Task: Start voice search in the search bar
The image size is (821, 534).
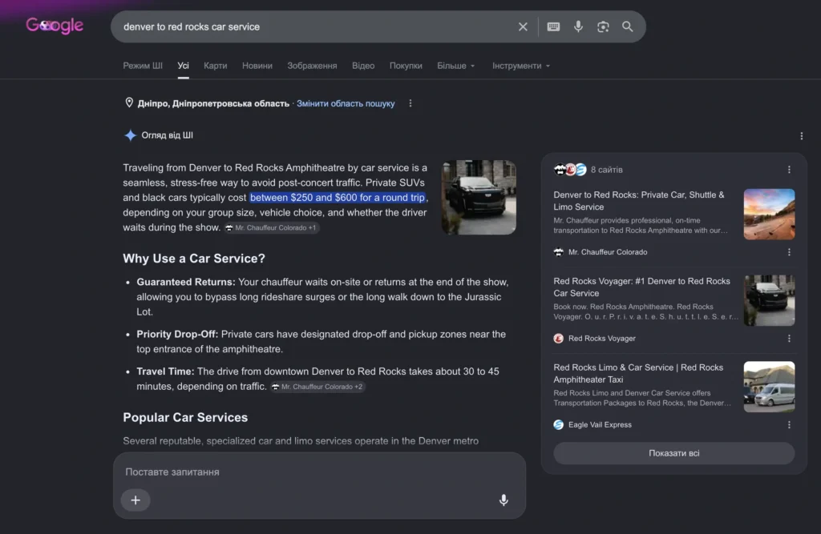Action: tap(578, 26)
